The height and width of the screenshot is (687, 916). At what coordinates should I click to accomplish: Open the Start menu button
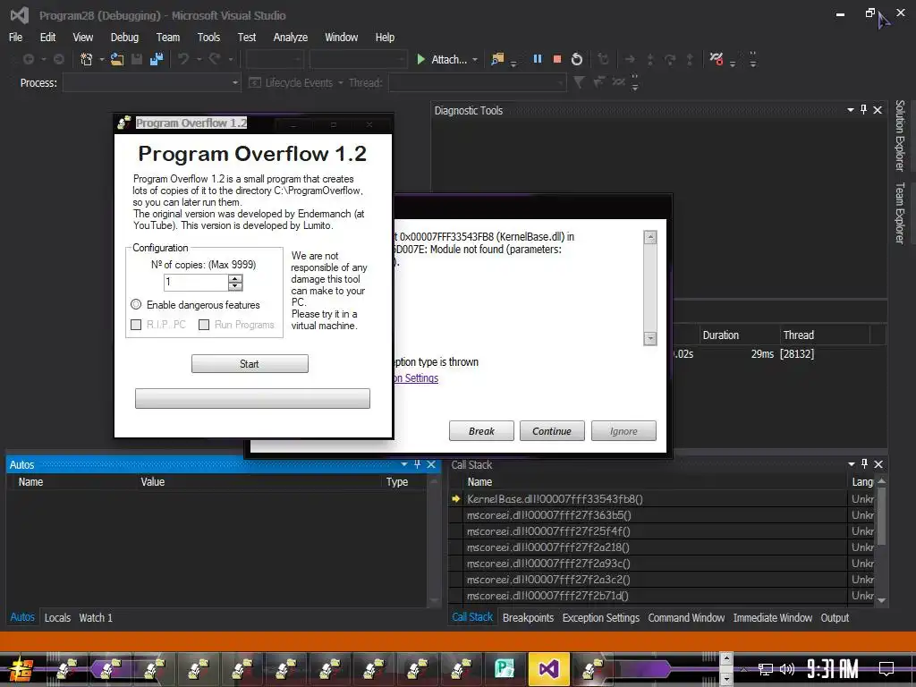(21, 669)
